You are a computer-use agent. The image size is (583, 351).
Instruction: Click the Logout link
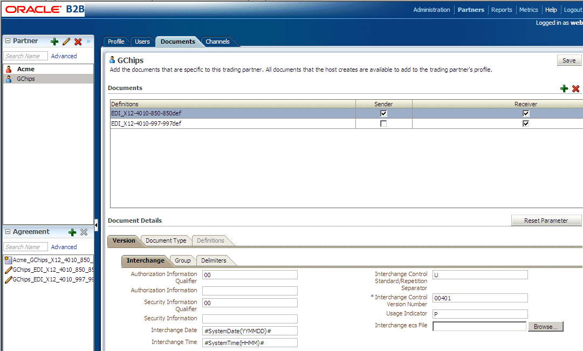pyautogui.click(x=573, y=10)
